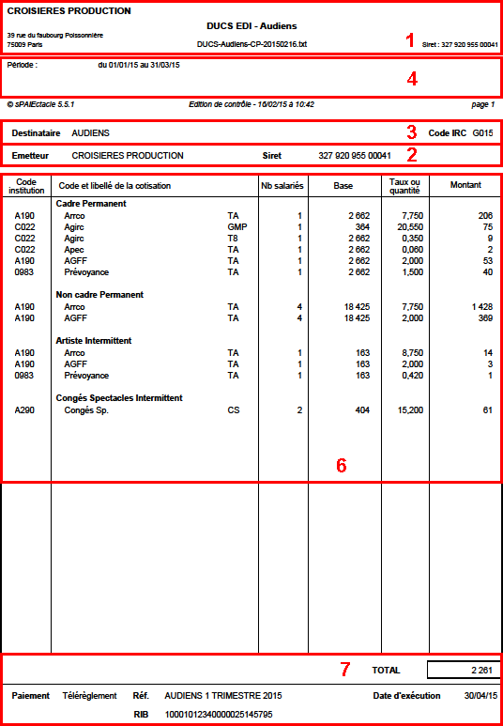Click the Nb salariés column header

click(x=283, y=186)
